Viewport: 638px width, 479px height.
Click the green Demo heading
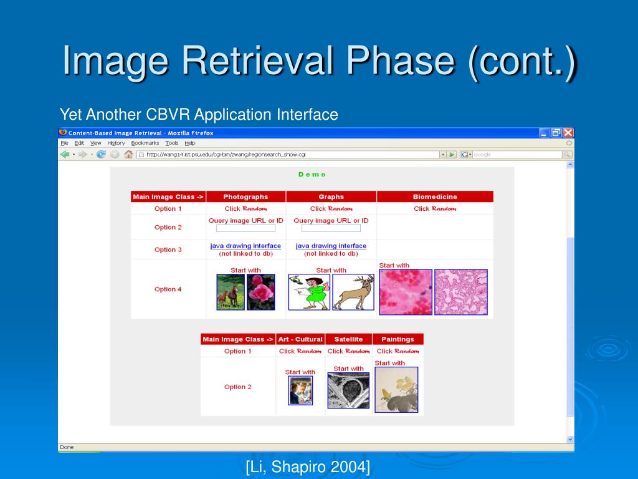pos(312,175)
